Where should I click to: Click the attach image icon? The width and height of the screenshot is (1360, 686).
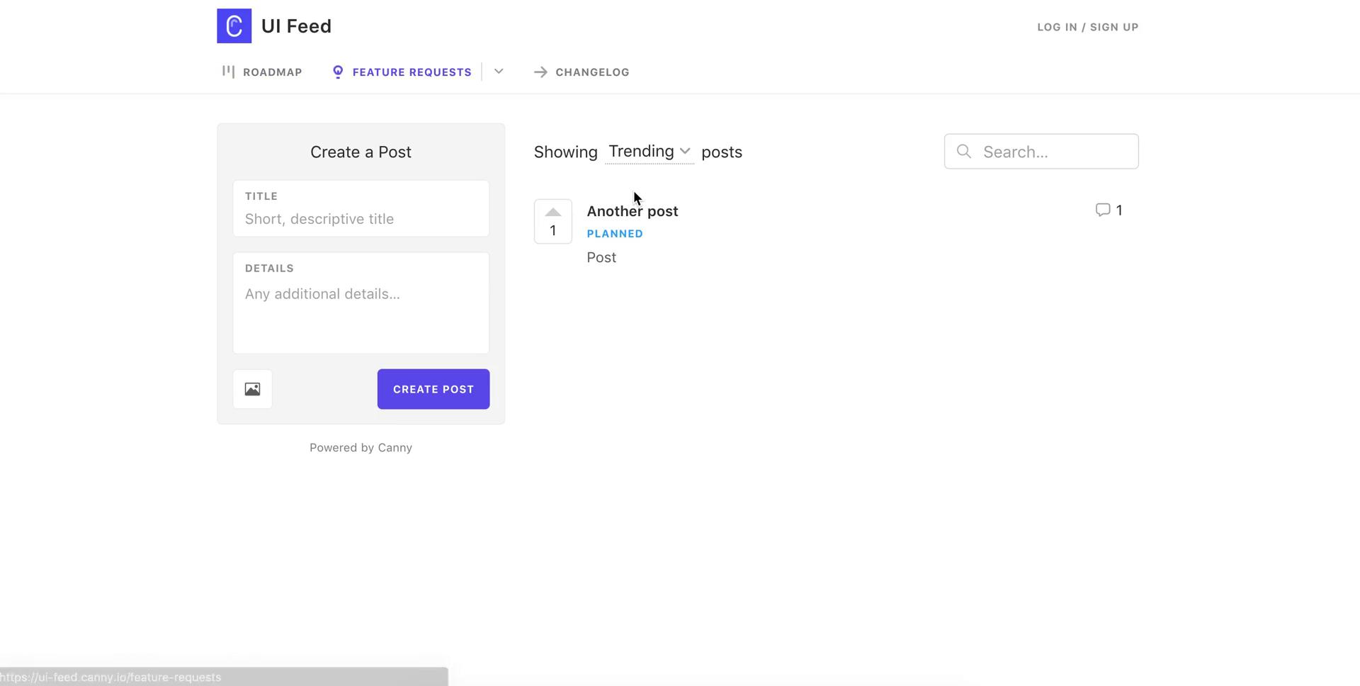click(x=253, y=389)
